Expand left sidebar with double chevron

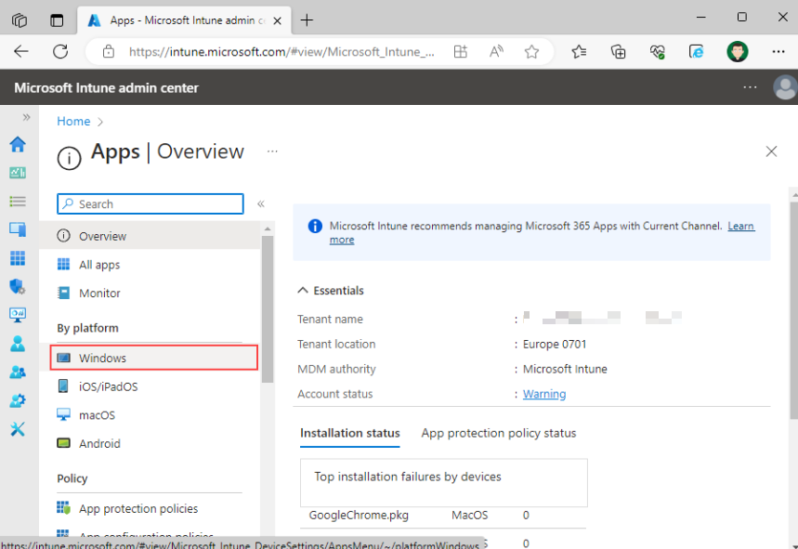click(x=26, y=118)
